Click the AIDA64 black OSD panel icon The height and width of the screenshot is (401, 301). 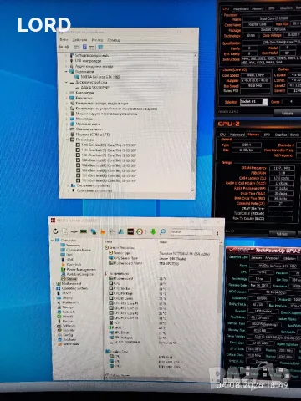pyautogui.click(x=130, y=231)
